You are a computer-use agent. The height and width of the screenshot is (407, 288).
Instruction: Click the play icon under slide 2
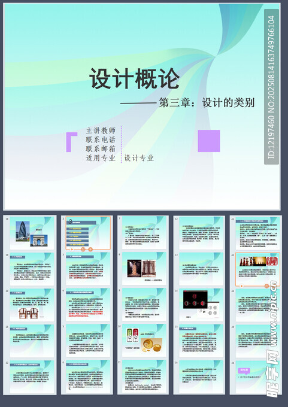[72, 250]
